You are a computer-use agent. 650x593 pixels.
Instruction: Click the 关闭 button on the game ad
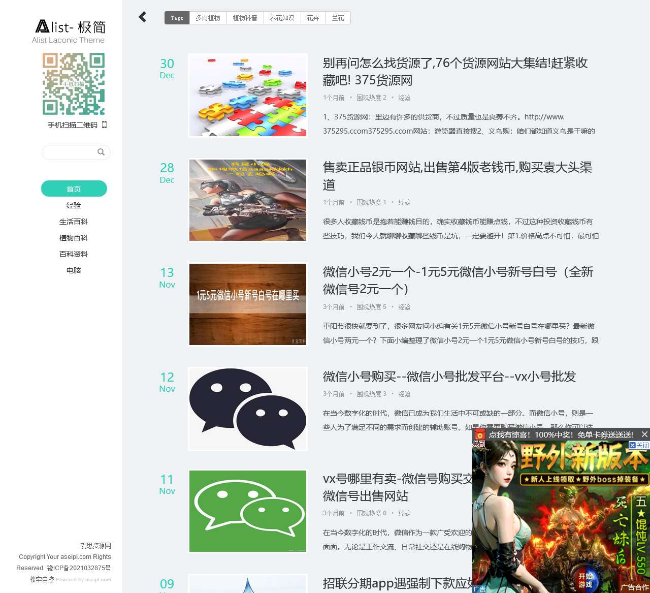pos(639,445)
